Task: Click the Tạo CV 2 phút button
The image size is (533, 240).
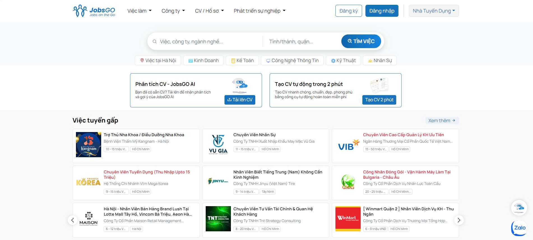Action: [x=379, y=100]
